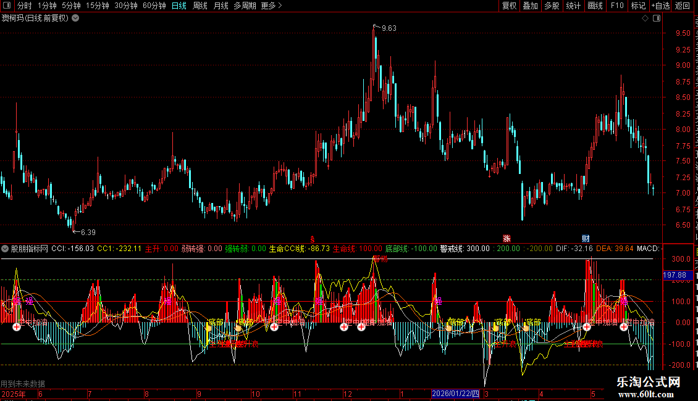698x401 pixels.
Task: Click the plus signal marker between October and November
Action: [x=274, y=327]
